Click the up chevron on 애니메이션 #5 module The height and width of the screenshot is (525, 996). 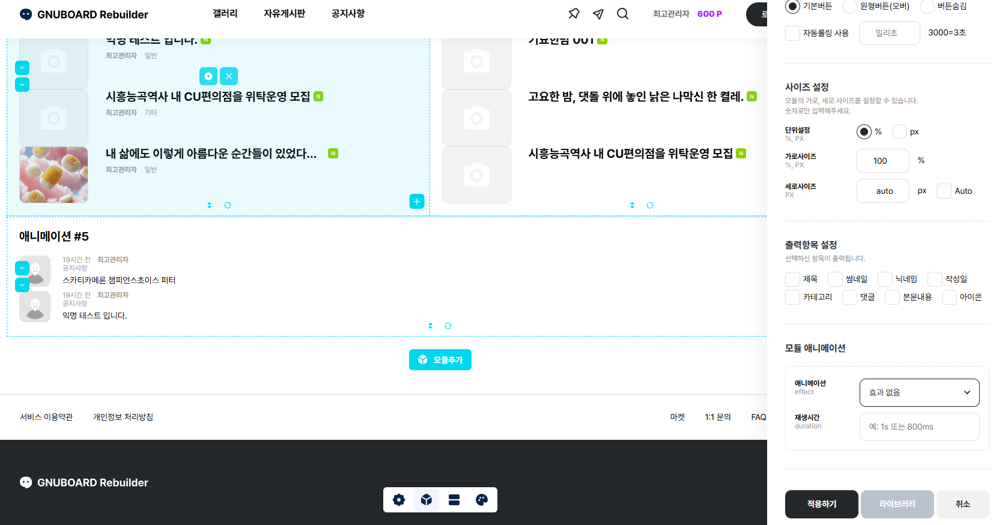tap(22, 268)
